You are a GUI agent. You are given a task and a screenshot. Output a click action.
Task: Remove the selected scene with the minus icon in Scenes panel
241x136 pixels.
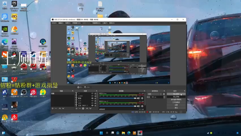click(56, 108)
